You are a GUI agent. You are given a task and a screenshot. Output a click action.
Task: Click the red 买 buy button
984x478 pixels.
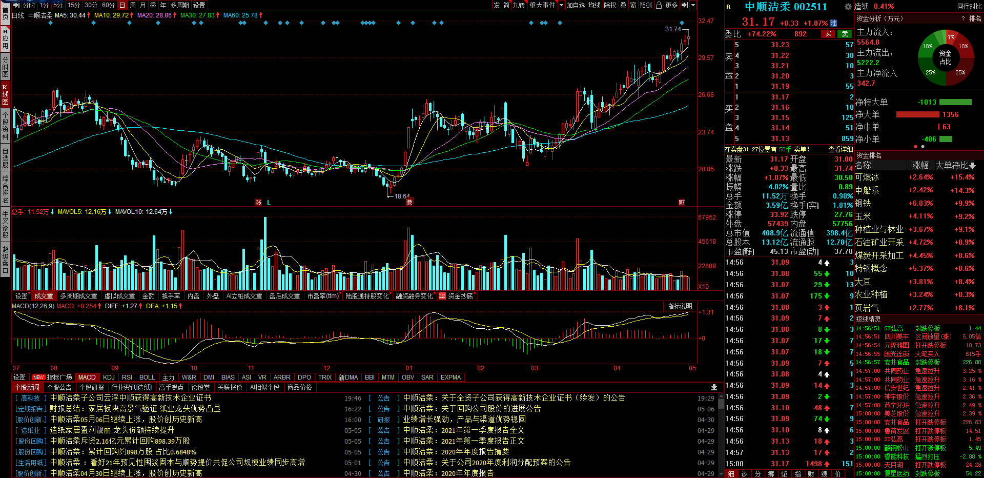[x=828, y=34]
